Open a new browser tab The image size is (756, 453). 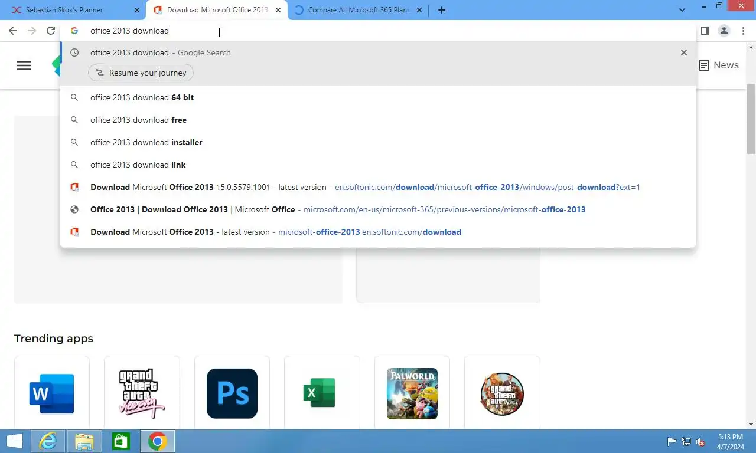coord(442,10)
